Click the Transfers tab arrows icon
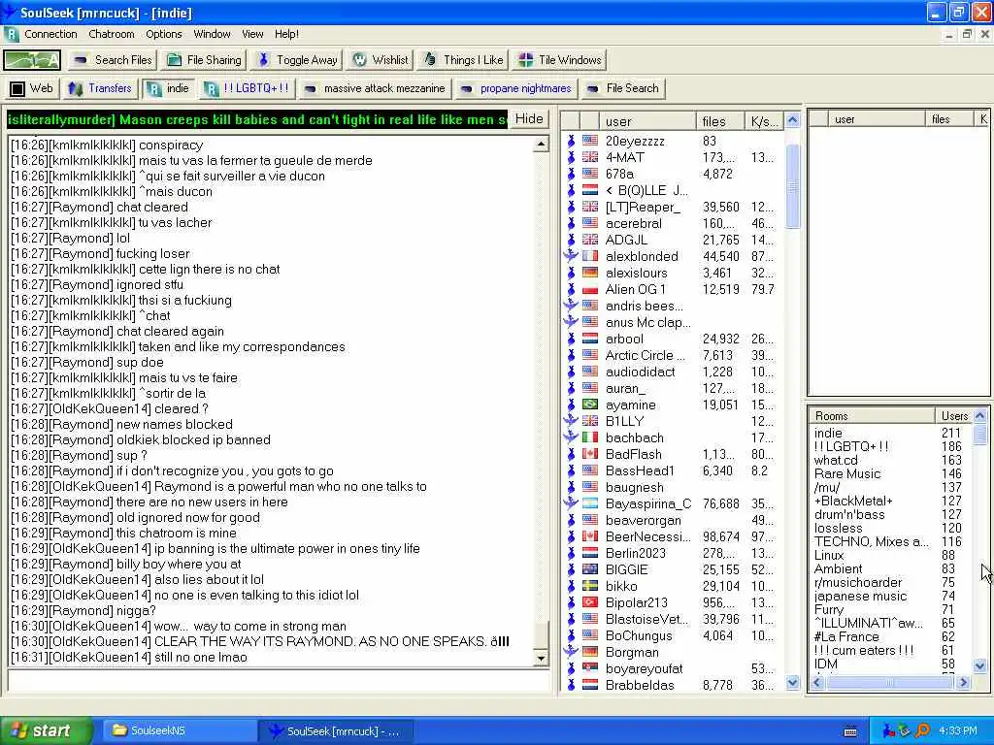The width and height of the screenshot is (994, 745). tap(76, 88)
